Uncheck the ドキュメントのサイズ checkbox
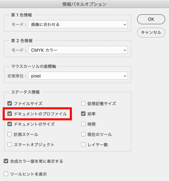 (10, 124)
